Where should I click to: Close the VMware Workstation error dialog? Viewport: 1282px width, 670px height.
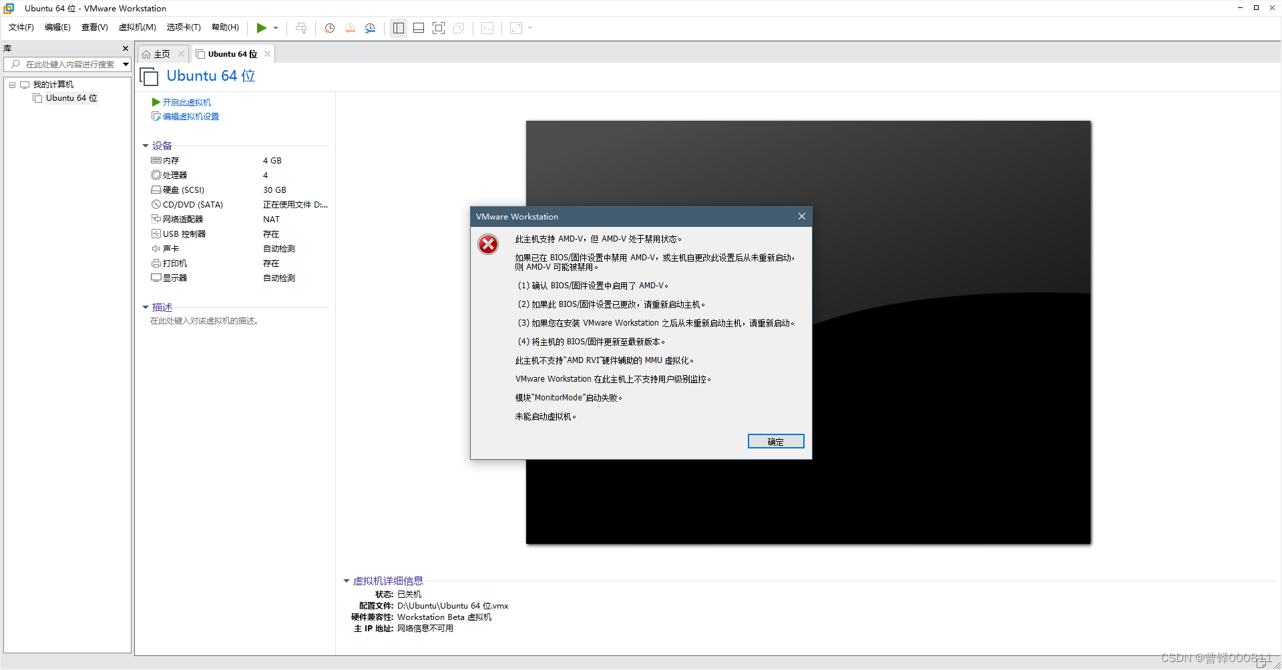pyautogui.click(x=802, y=216)
